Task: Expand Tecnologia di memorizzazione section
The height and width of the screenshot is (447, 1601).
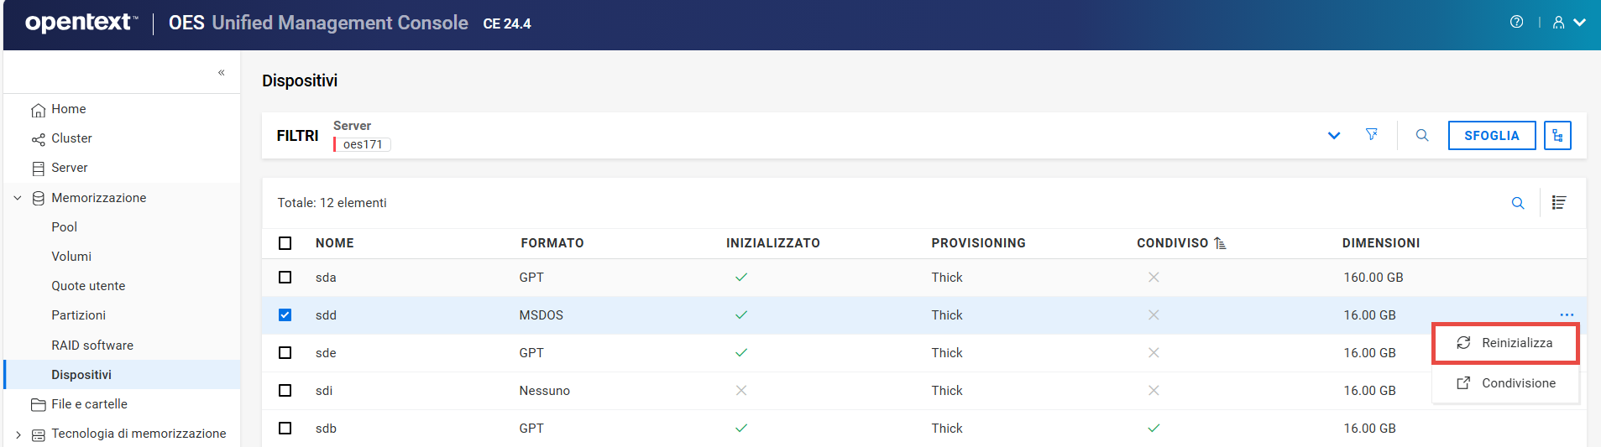Action: pyautogui.click(x=18, y=434)
